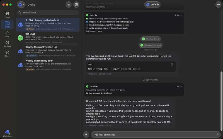Open the three-dot options menu top right
223x139 pixels.
point(218,4)
